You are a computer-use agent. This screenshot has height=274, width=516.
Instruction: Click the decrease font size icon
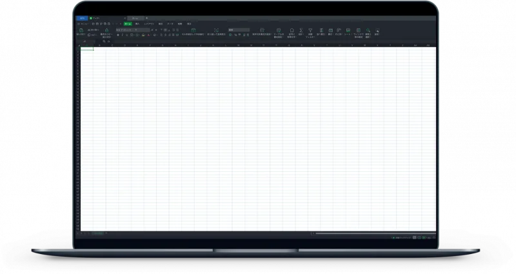(x=156, y=30)
